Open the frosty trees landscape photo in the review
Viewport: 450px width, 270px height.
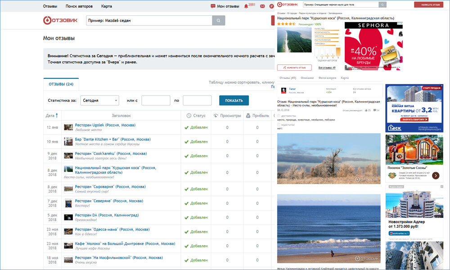328,158
